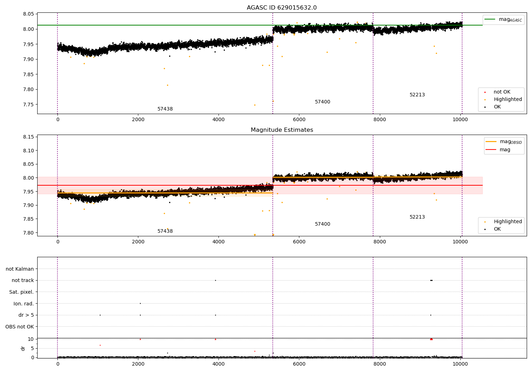Click the horizontal red mag line in Magnitude Estimates plot
The image size is (532, 372).
tap(260, 185)
